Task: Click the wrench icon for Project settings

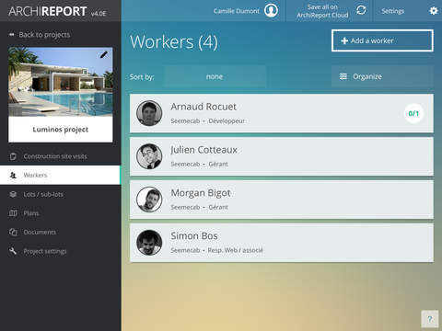Action: click(x=13, y=251)
